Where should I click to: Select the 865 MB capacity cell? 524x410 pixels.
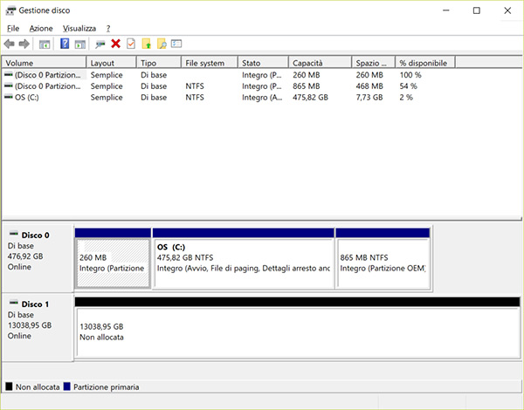307,86
